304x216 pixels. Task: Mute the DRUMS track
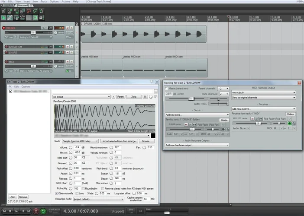coord(68,28)
